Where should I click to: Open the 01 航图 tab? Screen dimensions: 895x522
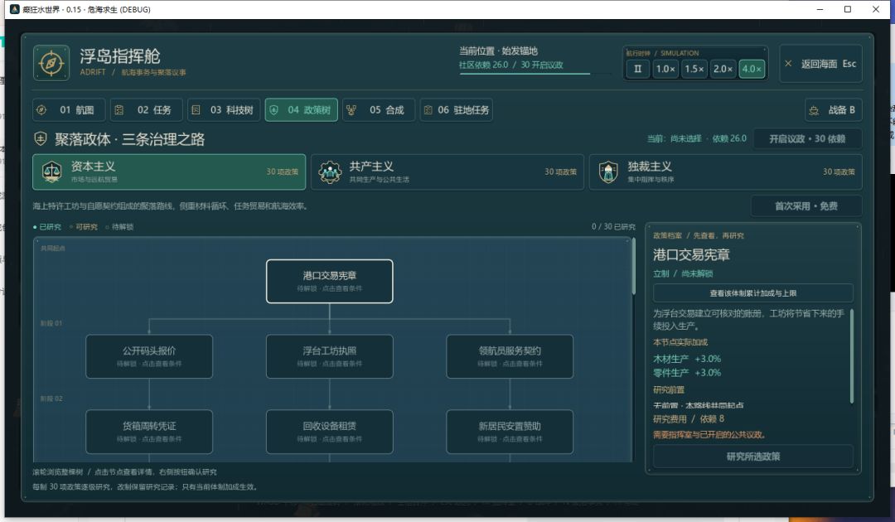(69, 110)
